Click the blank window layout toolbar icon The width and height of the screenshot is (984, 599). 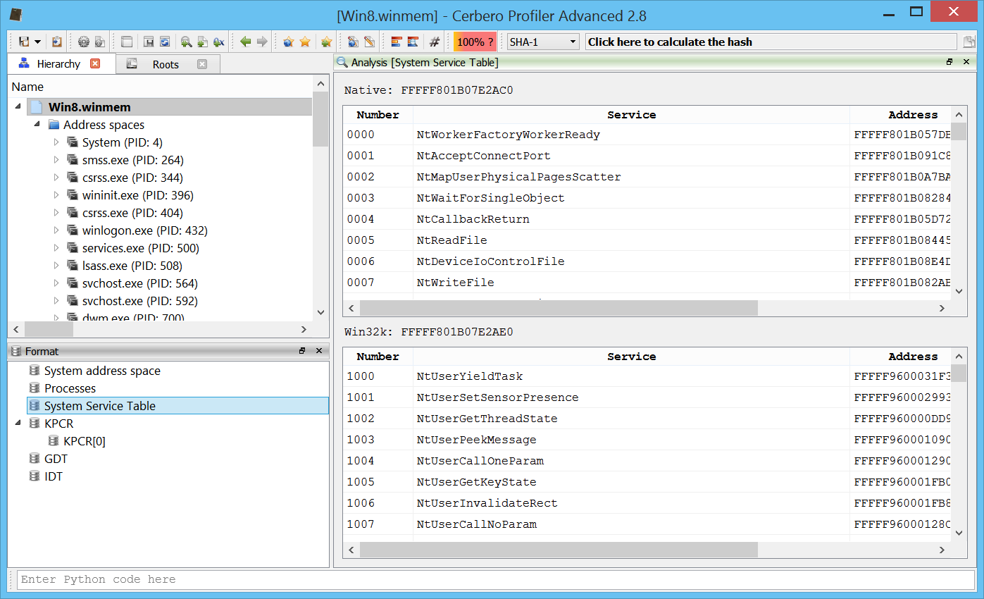coord(127,42)
